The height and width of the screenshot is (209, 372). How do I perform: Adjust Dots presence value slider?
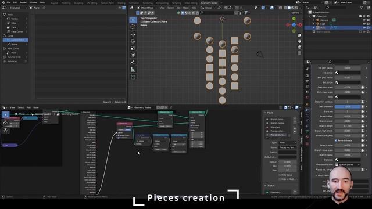pyautogui.click(x=348, y=107)
